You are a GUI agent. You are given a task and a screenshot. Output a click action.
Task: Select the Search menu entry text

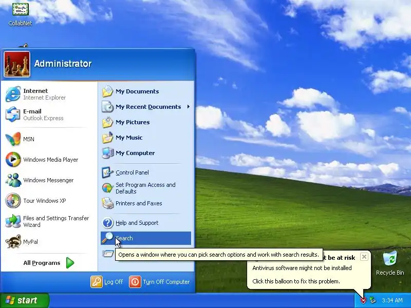[x=124, y=238]
